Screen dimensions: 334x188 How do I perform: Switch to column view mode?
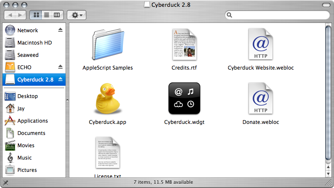(x=57, y=15)
